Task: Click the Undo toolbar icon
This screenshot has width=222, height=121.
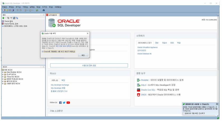Action: [17, 10]
